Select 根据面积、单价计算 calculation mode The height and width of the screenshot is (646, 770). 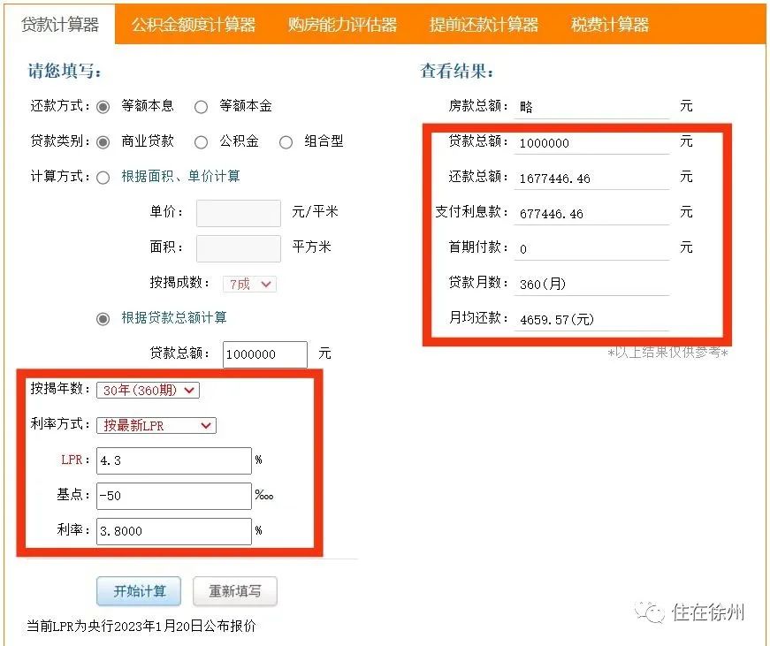[x=103, y=176]
